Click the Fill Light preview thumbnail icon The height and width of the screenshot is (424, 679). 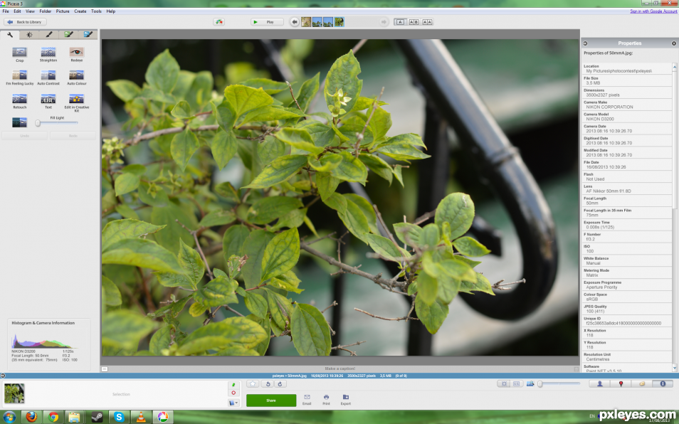(x=19, y=122)
